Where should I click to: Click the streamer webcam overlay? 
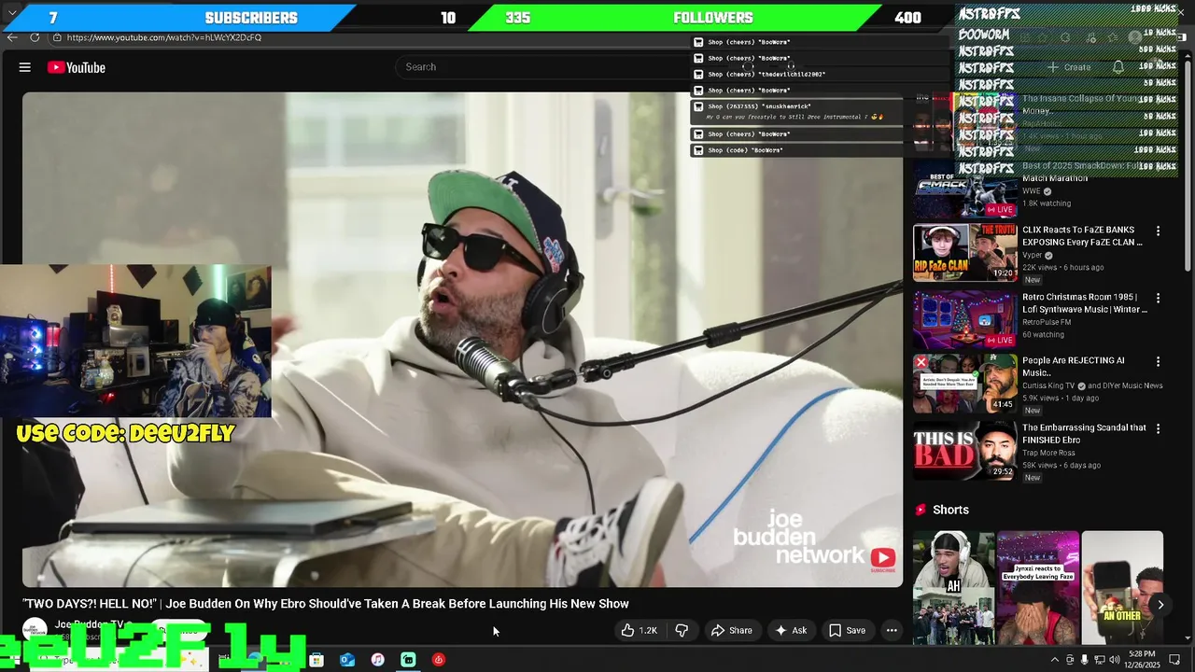(x=135, y=341)
